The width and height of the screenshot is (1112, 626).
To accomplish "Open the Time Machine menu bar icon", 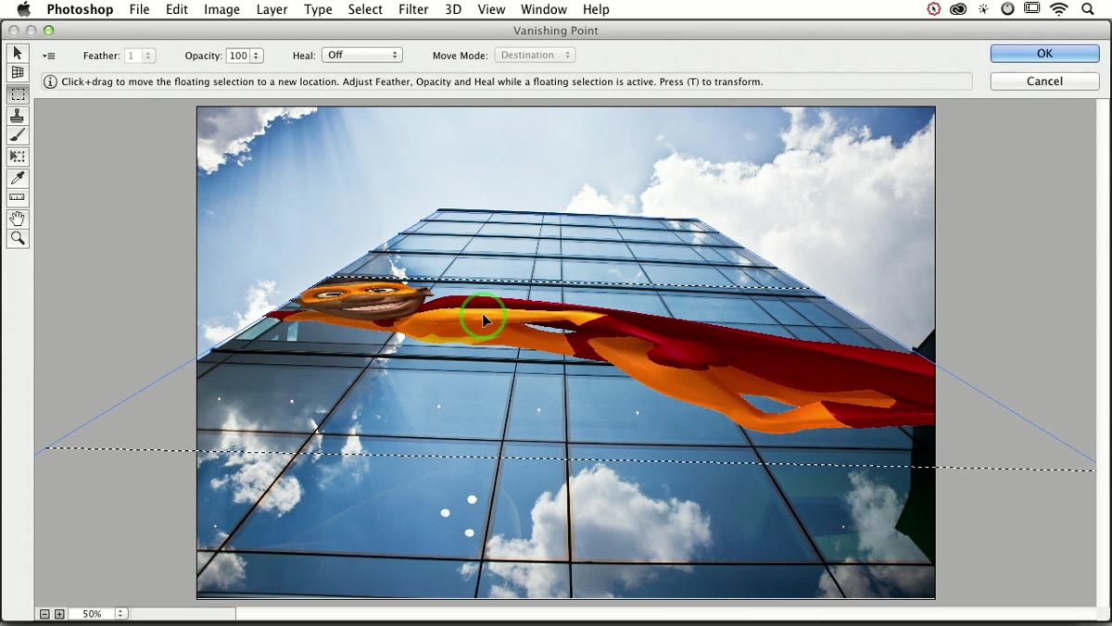I will 1007,9.
